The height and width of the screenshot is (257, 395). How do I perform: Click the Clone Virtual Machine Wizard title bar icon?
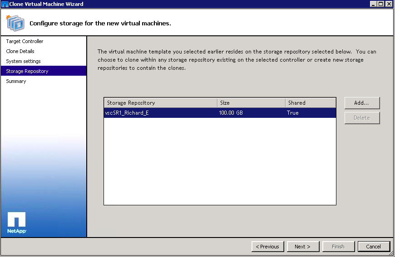click(x=5, y=4)
